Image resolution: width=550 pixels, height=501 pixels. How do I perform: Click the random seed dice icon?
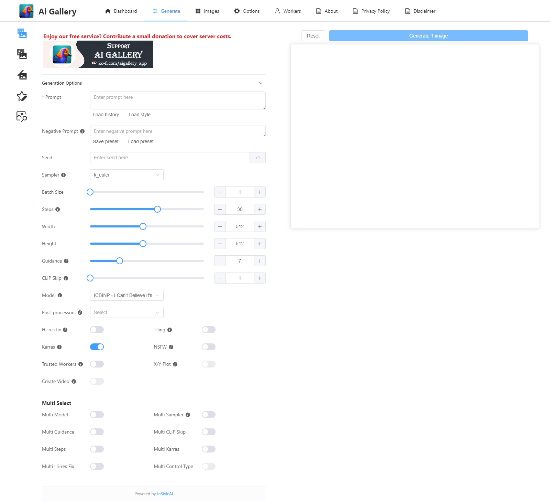click(258, 158)
